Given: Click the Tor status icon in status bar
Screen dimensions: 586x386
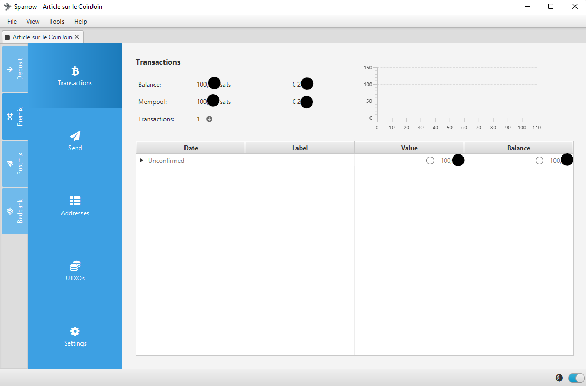Looking at the screenshot, I should [559, 378].
